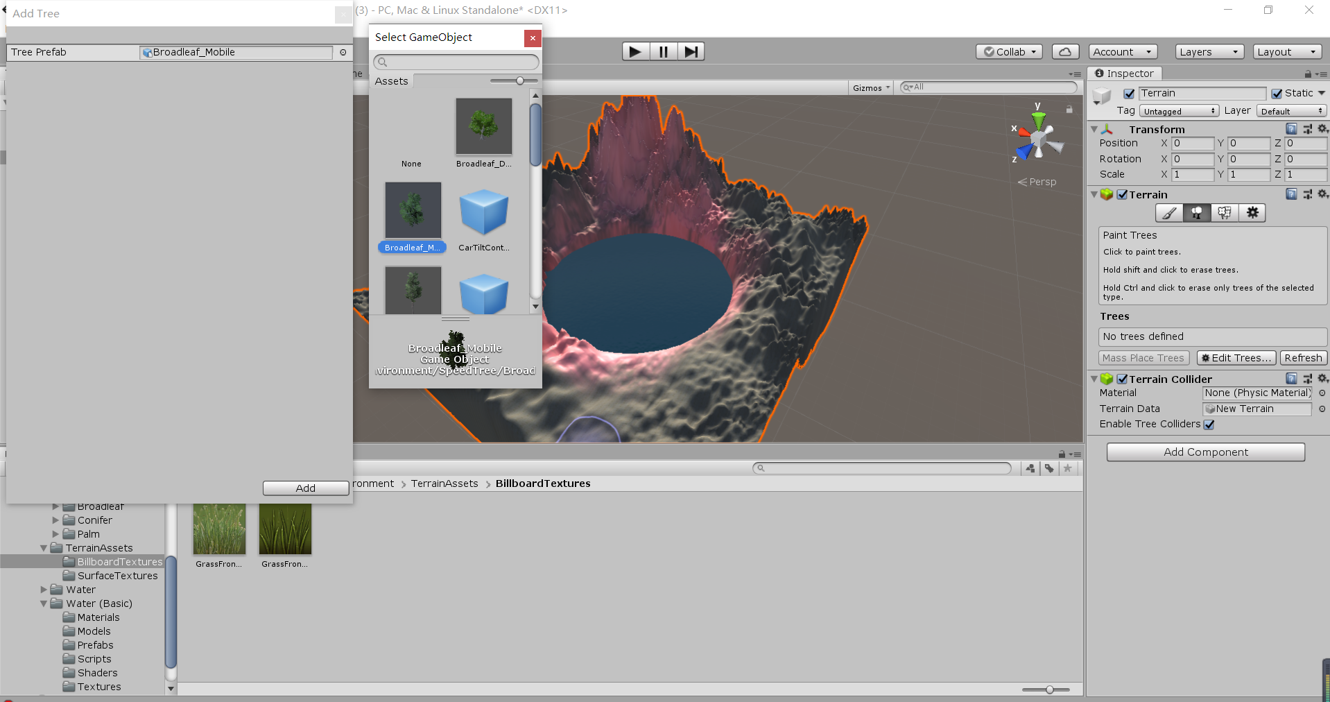This screenshot has width=1330, height=702.
Task: Click the TerrainAssets breadcrumb
Action: click(x=444, y=483)
